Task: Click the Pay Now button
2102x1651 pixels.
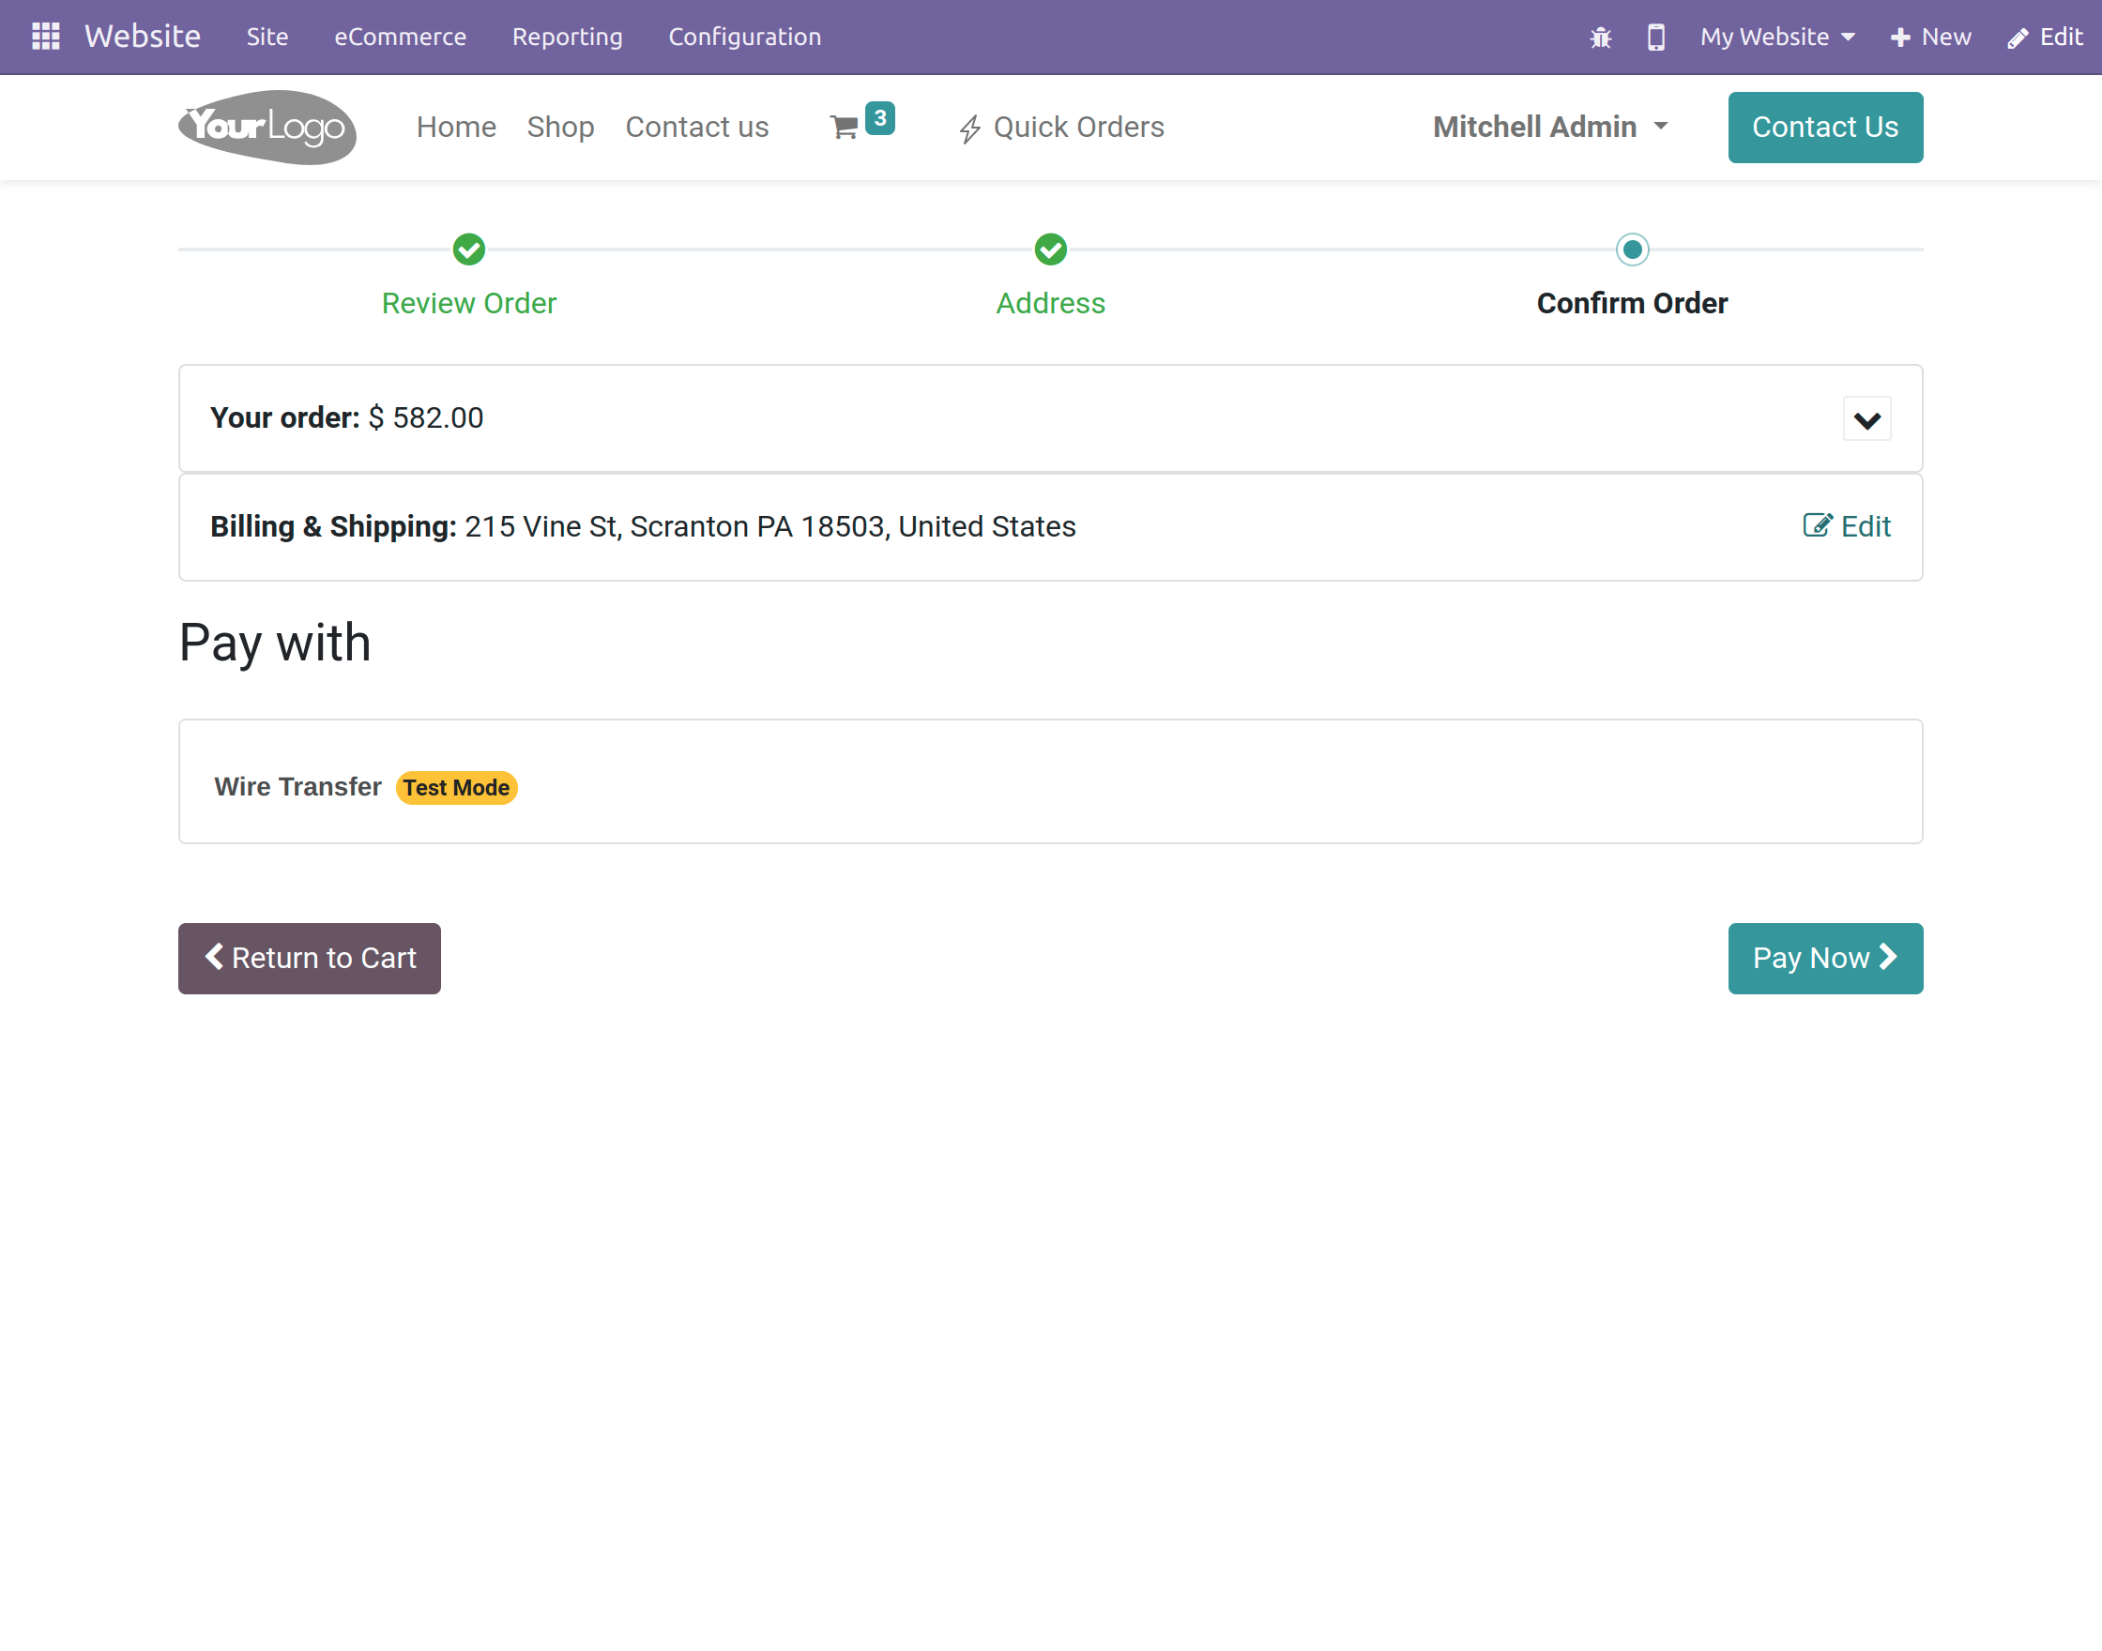Action: pos(1824,958)
